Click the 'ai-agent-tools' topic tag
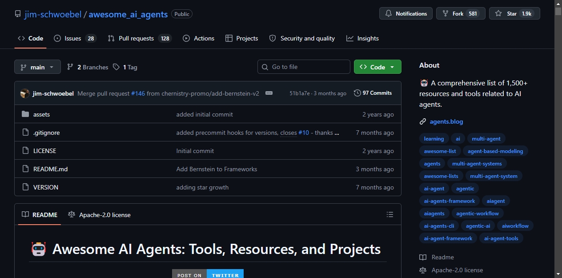The width and height of the screenshot is (562, 278). tap(501, 238)
